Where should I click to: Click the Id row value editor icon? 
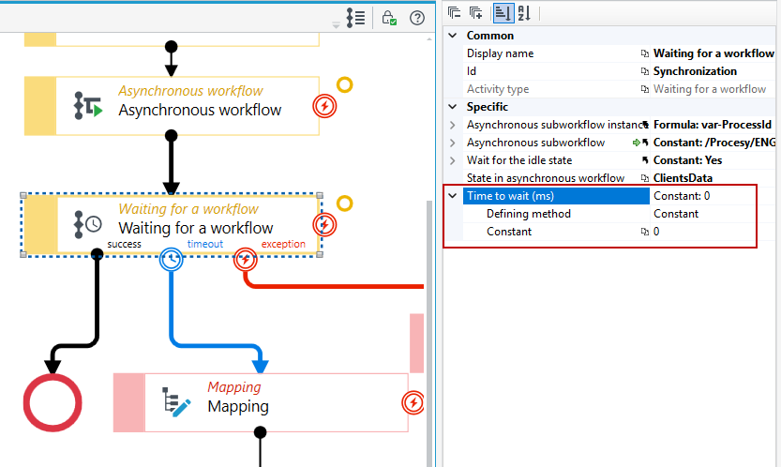pyautogui.click(x=644, y=71)
